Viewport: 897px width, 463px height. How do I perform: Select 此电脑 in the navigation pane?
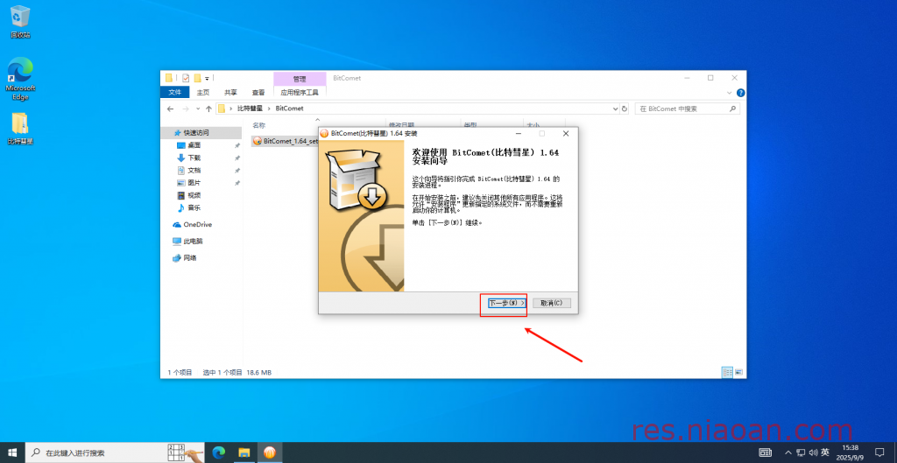(193, 242)
